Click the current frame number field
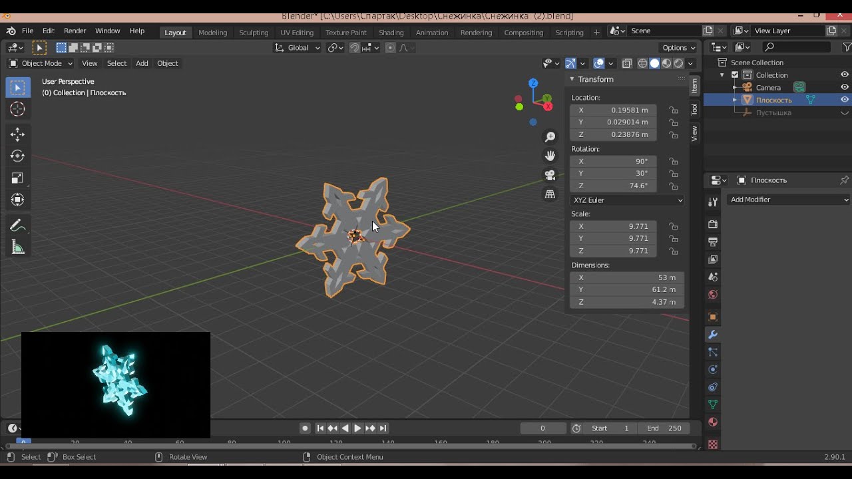Image resolution: width=852 pixels, height=479 pixels. point(542,428)
